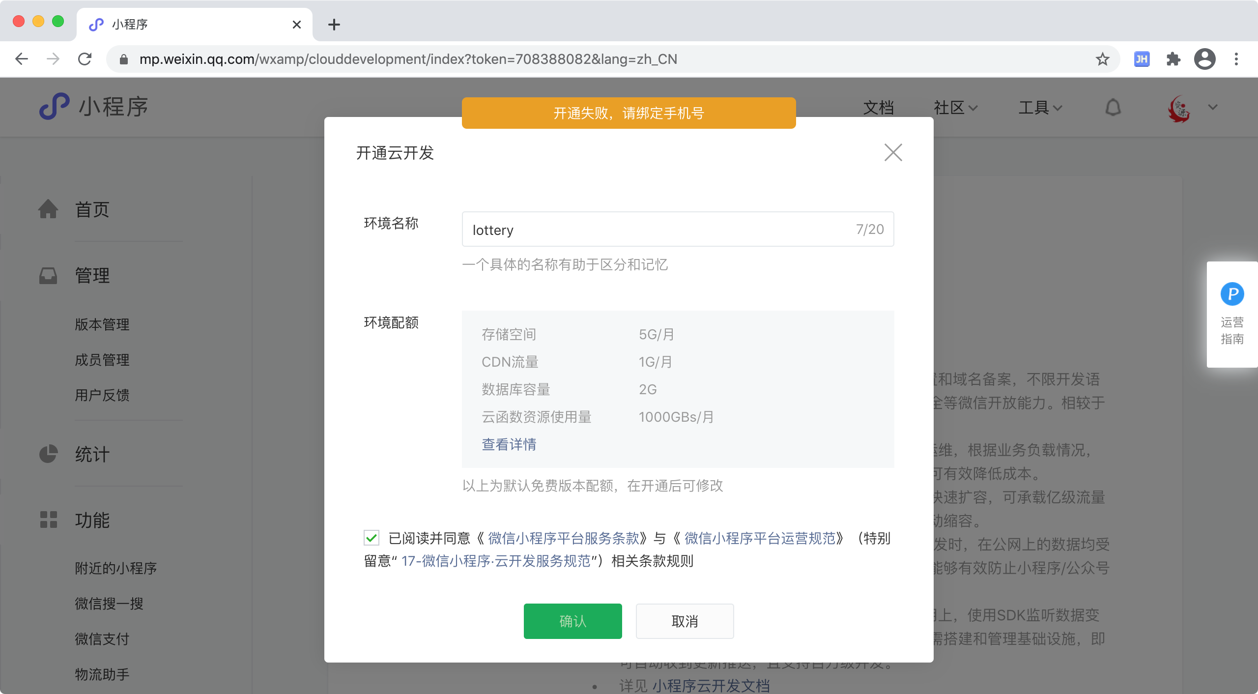
Task: Click the user avatar in header
Action: 1179,108
